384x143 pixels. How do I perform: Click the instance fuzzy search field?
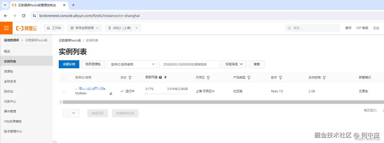point(189,64)
